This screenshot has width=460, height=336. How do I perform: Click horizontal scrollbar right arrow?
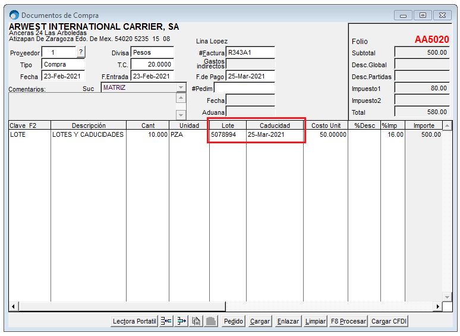pos(437,306)
